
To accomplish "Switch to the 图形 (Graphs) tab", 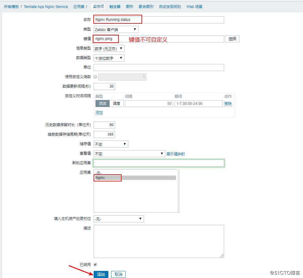I will coord(130,6).
